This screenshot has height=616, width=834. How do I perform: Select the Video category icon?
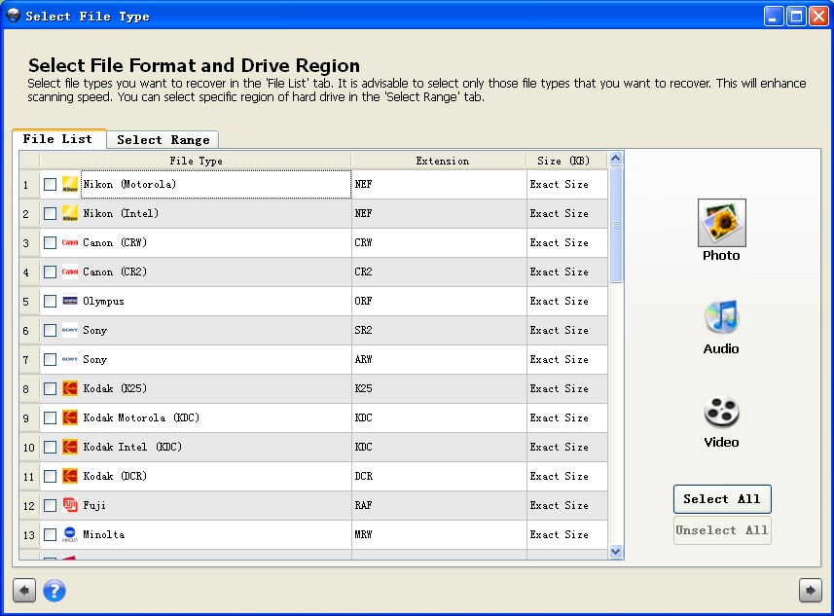click(x=721, y=412)
